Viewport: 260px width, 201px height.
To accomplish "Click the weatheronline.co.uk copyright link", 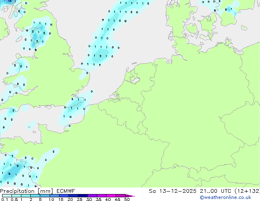I will pyautogui.click(x=226, y=197).
